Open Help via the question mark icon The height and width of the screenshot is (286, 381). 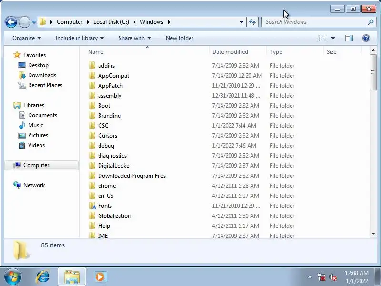pos(366,38)
